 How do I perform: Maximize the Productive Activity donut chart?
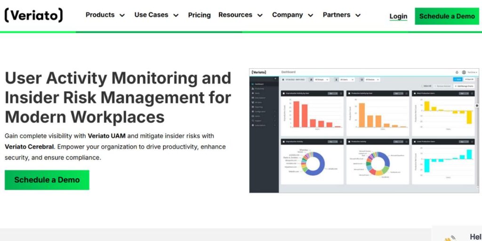coord(406,142)
